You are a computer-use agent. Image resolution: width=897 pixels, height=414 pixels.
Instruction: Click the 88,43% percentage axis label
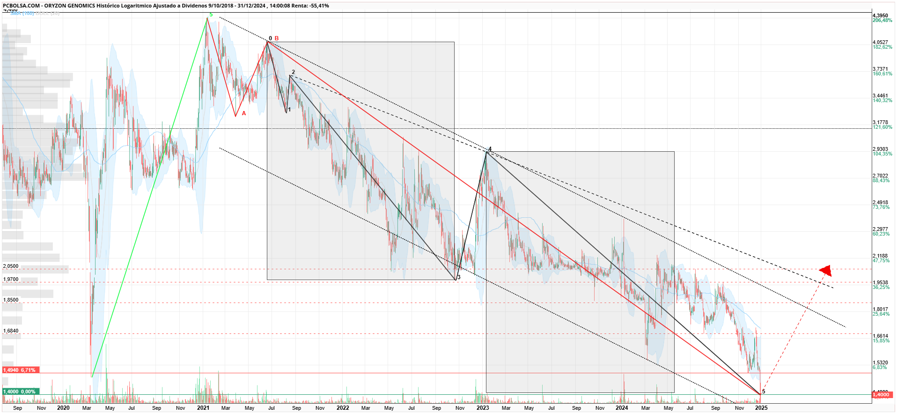(881, 180)
